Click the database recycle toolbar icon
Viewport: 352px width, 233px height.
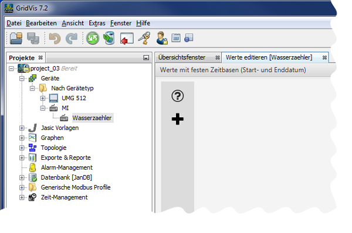pyautogui.click(x=109, y=38)
